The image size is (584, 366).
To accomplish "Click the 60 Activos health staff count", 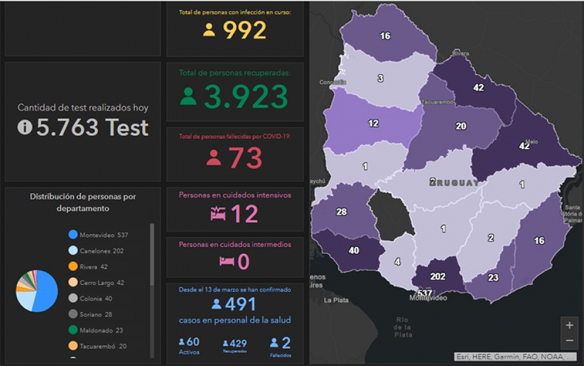I will coord(189,345).
